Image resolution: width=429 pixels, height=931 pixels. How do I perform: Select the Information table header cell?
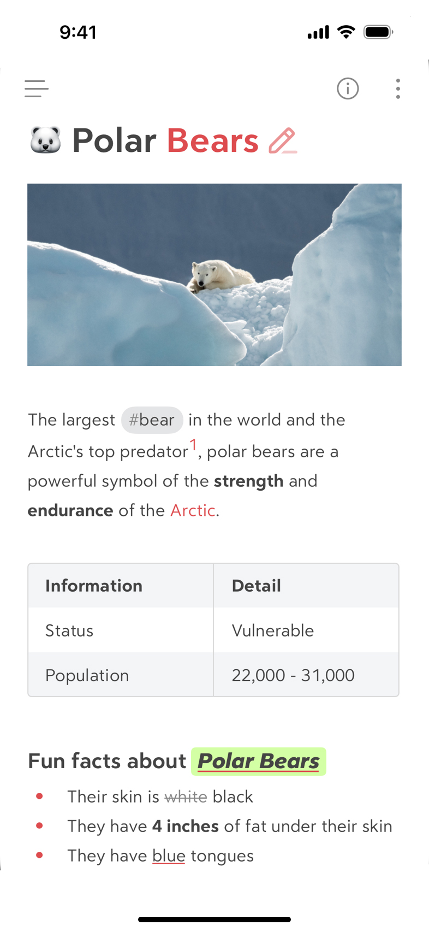pyautogui.click(x=121, y=586)
